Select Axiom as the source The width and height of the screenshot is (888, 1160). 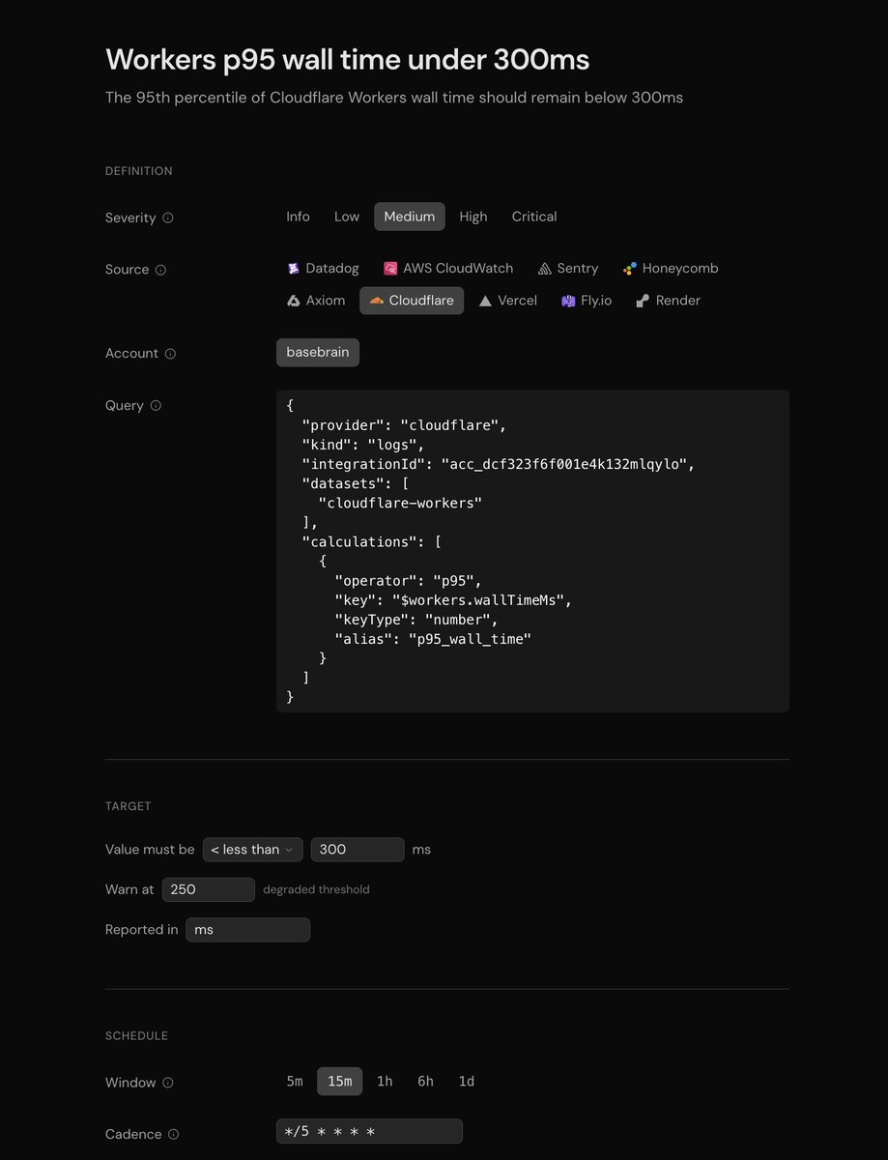point(316,301)
